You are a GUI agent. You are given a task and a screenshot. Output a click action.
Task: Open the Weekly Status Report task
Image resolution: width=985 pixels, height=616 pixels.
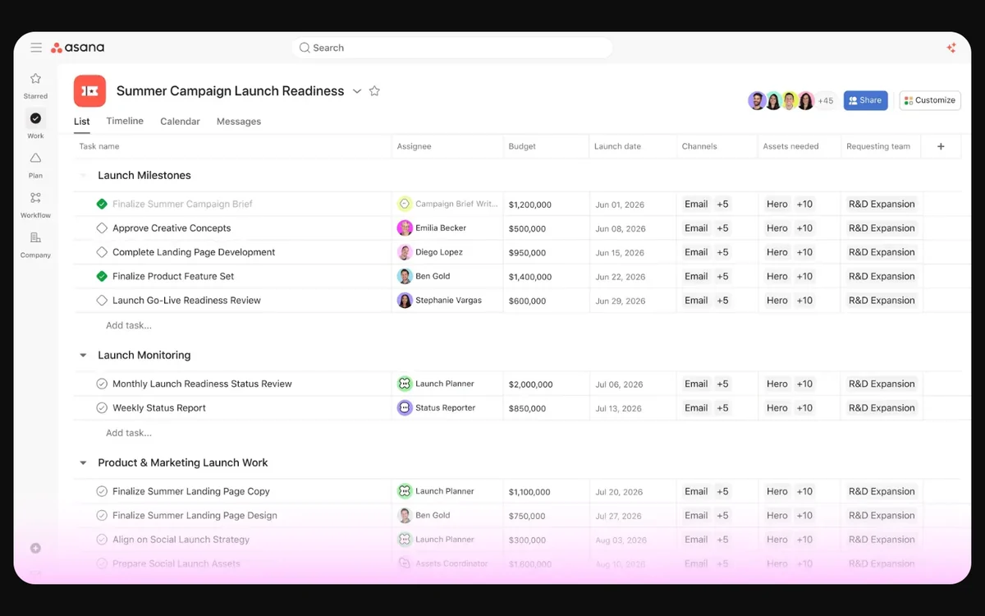click(159, 407)
